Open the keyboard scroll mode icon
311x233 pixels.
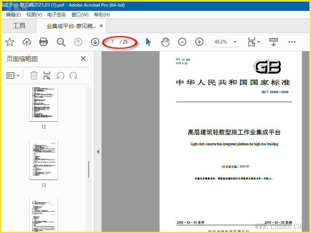click(274, 42)
